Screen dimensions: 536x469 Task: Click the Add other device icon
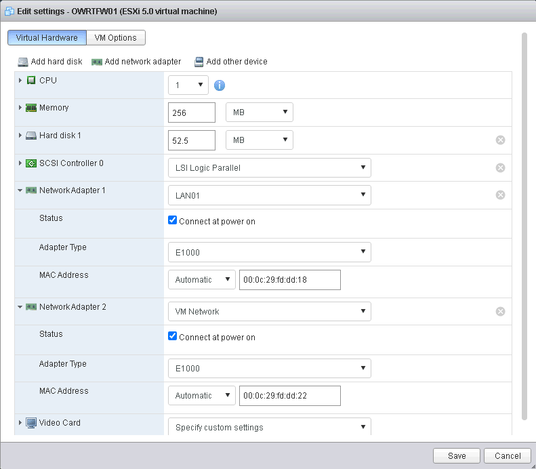[199, 62]
